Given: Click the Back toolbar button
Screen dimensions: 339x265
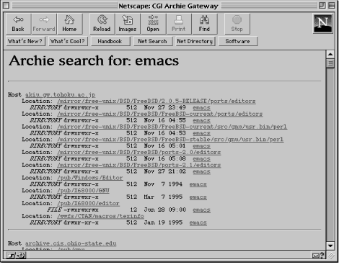Looking at the screenshot, I should click(x=19, y=24).
